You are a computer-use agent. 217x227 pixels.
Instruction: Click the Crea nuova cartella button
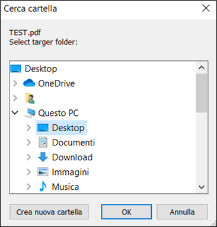click(49, 212)
